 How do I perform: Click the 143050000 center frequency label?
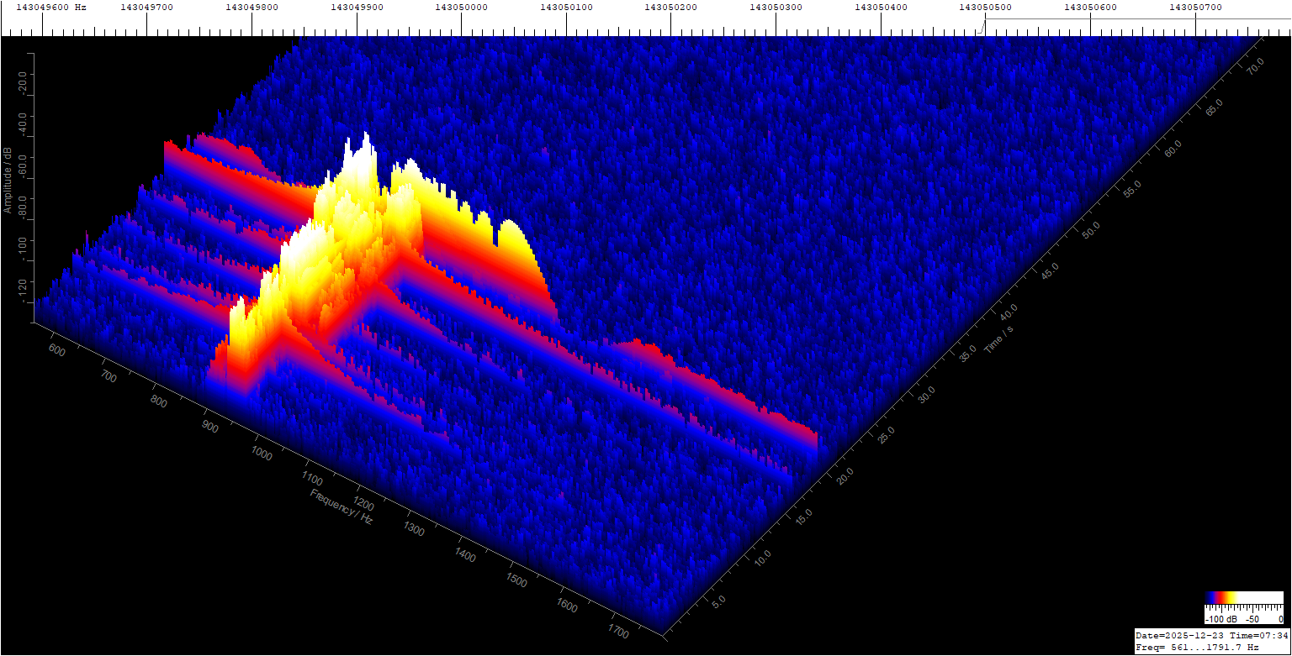[x=462, y=7]
